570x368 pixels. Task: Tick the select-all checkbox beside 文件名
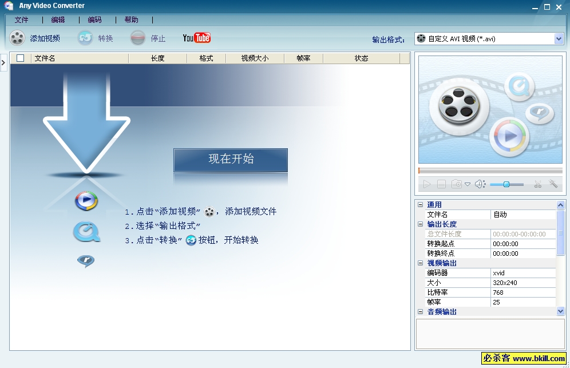tap(21, 58)
